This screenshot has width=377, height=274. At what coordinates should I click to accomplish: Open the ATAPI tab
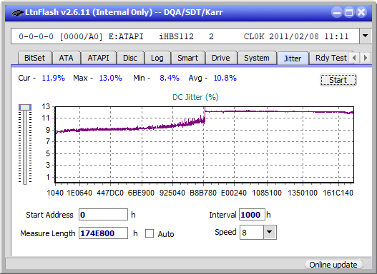click(98, 58)
